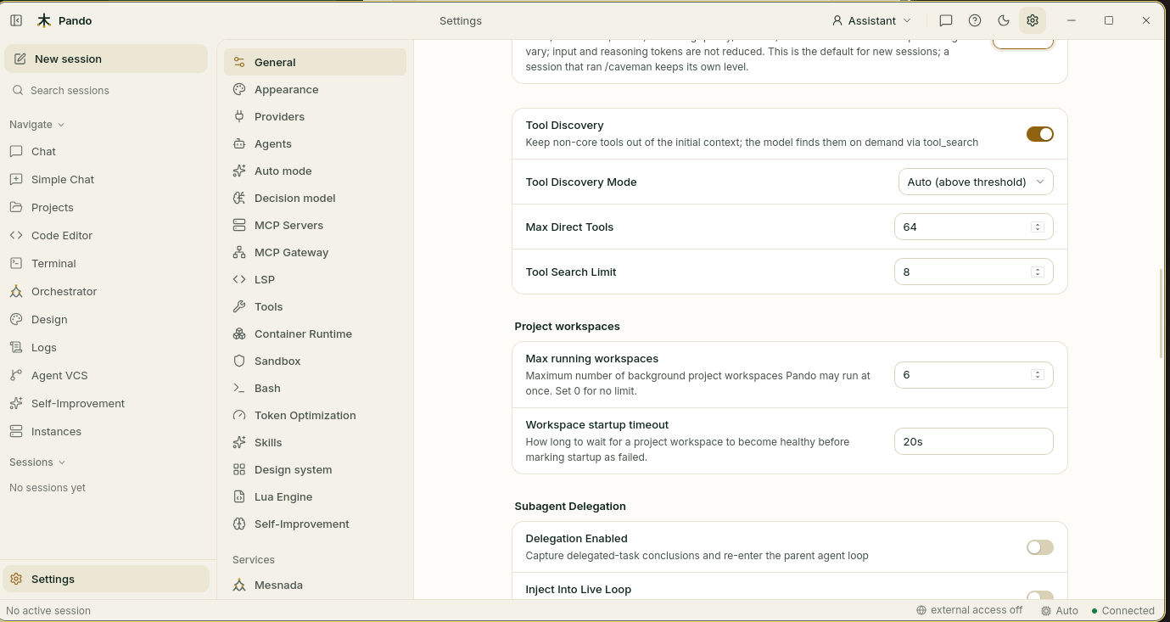The height and width of the screenshot is (622, 1170).
Task: Open the Container Runtime settings category
Action: [x=315, y=333]
